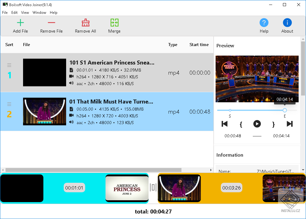Click the E end handle on preview slider
The image size is (306, 219).
285,110
